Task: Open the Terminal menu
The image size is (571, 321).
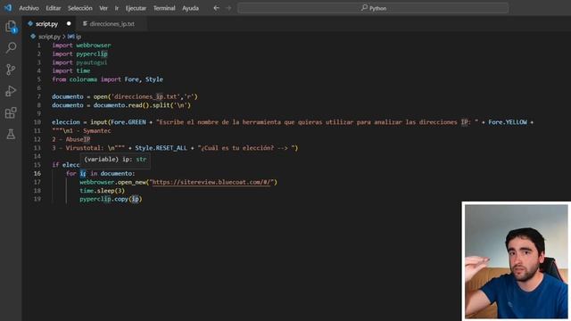Action: coord(164,8)
